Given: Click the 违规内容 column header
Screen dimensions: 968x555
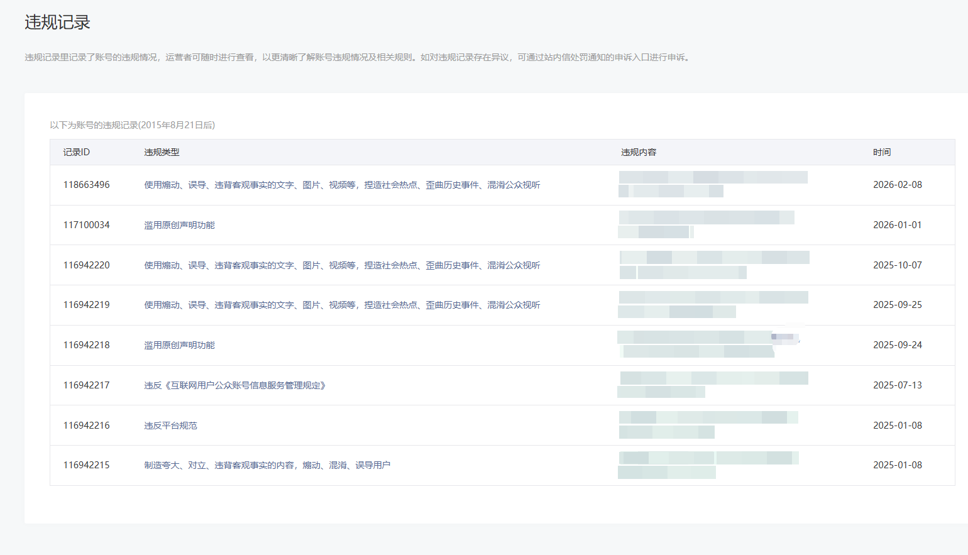Looking at the screenshot, I should 639,152.
